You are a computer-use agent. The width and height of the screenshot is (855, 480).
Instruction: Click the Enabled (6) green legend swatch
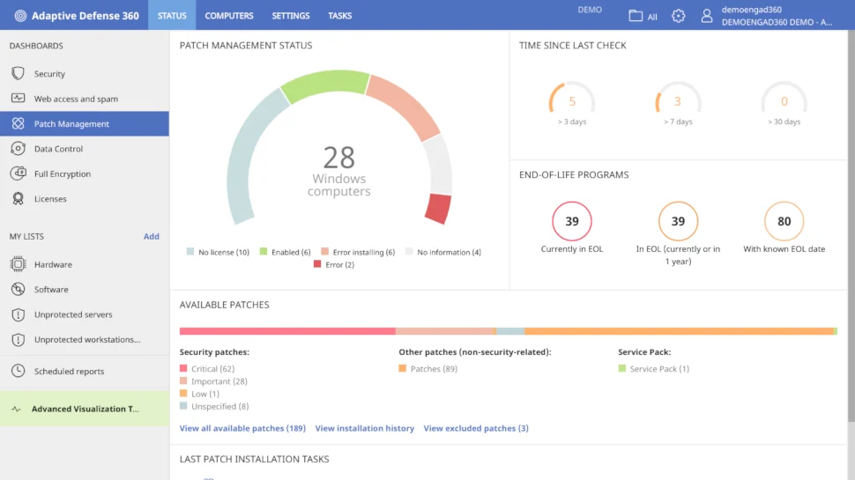tap(264, 252)
